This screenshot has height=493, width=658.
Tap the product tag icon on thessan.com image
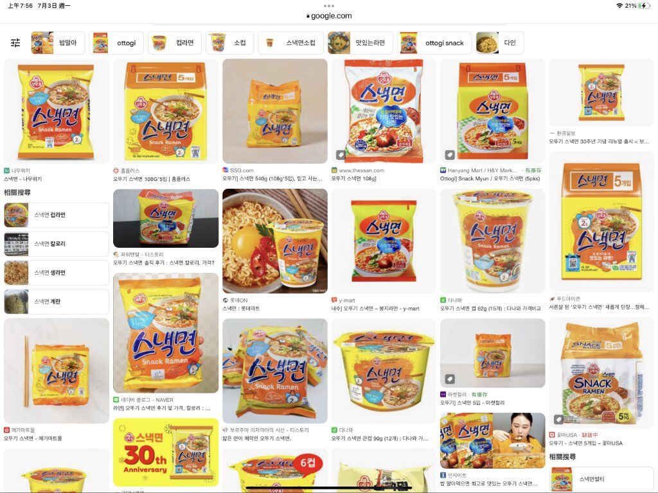point(341,155)
